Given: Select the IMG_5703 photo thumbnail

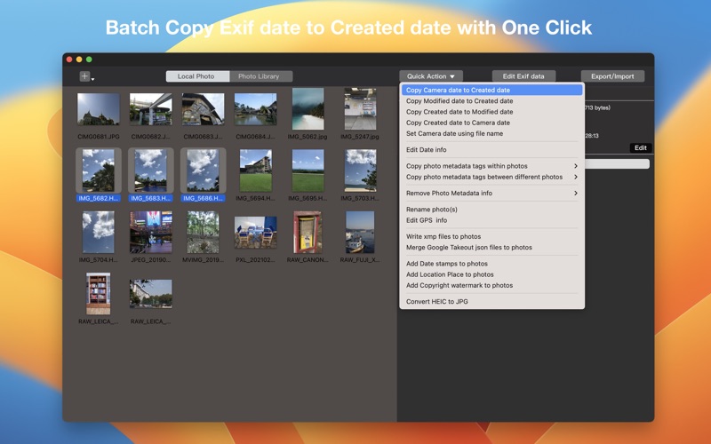Looking at the screenshot, I should coord(360,170).
